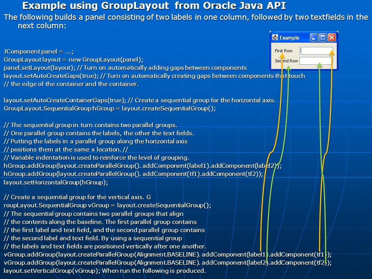Screen dimensions: 372x279
Task: Click the vGroup.addGroup line adding label2 and tf2
Action: [x=168, y=263]
